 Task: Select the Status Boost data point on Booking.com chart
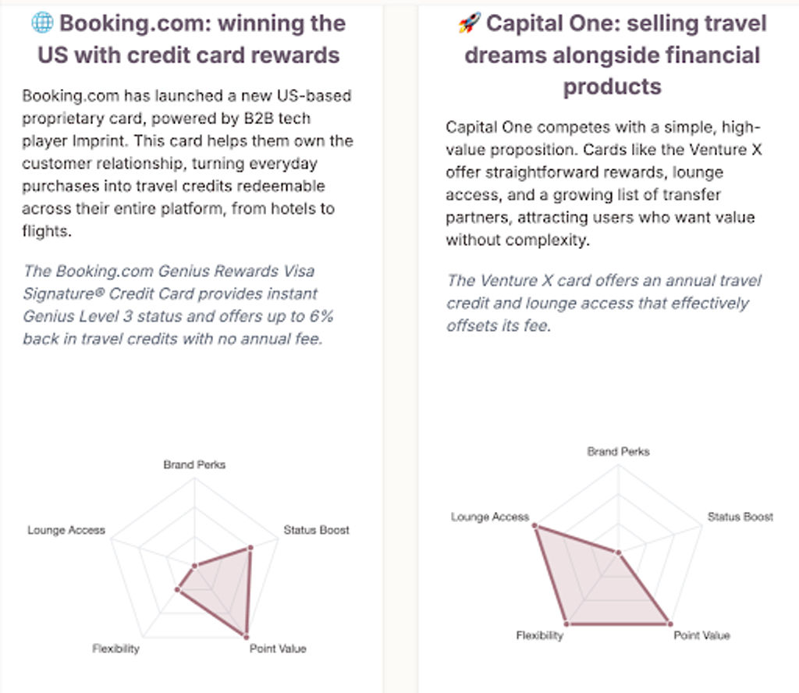click(250, 548)
